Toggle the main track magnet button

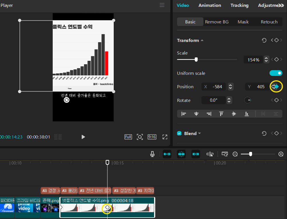click(167, 154)
